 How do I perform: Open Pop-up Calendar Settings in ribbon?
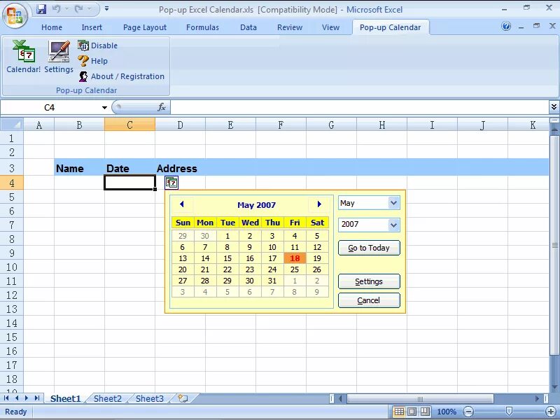coord(59,57)
